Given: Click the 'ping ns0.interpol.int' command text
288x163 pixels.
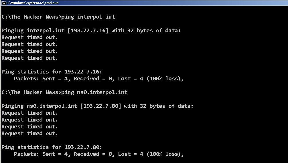Looking at the screenshot, I should point(94,92).
